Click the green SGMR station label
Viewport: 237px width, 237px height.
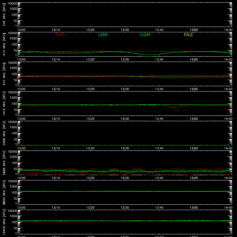click(x=145, y=35)
